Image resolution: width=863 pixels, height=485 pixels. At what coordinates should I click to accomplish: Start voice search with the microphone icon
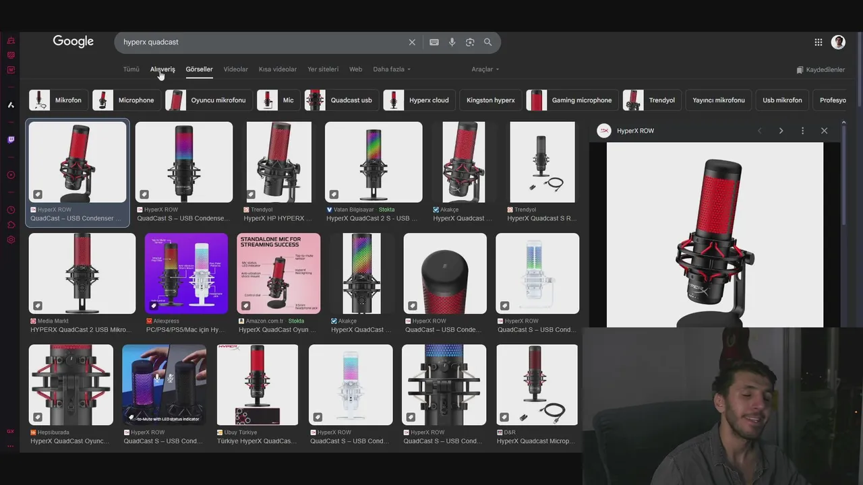click(452, 42)
